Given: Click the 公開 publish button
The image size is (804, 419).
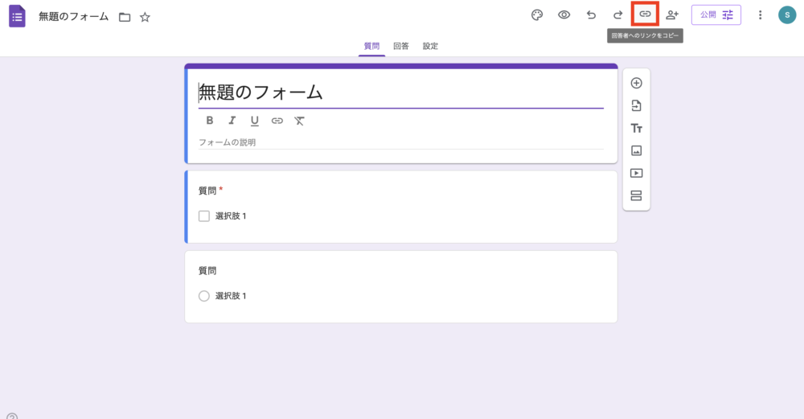Looking at the screenshot, I should (716, 14).
